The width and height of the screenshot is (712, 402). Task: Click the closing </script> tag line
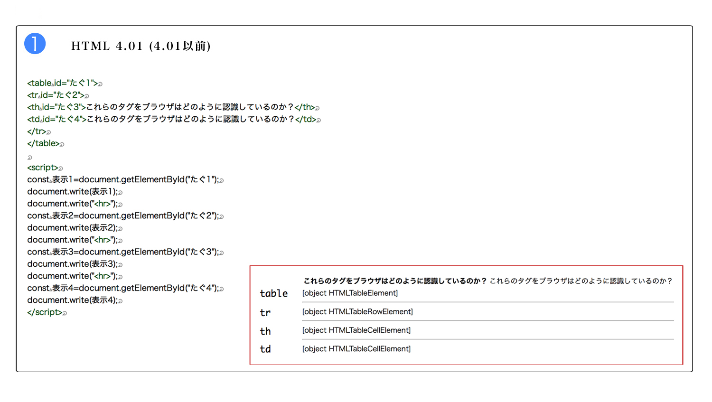coord(47,312)
